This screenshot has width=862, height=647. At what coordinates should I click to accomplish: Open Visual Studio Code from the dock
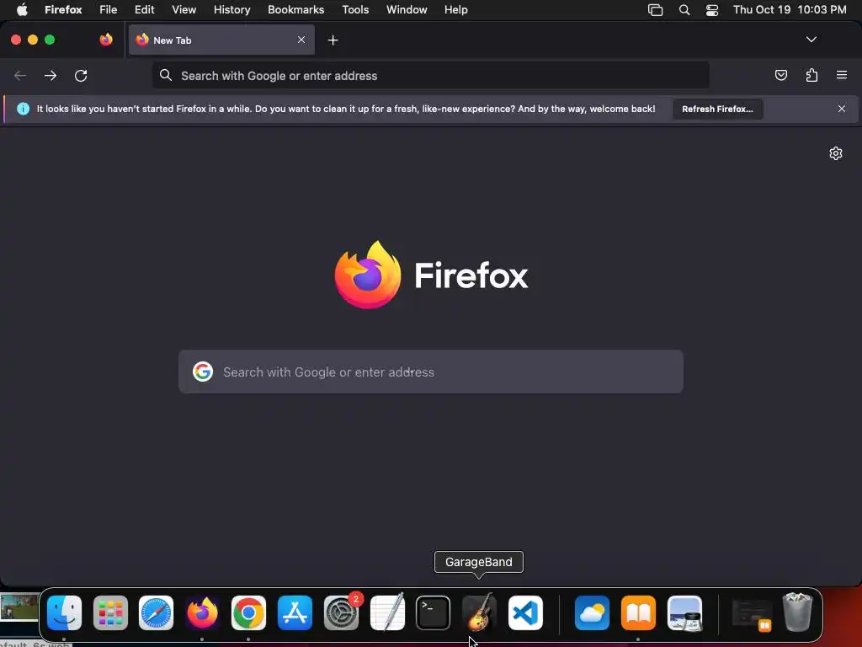coord(525,613)
